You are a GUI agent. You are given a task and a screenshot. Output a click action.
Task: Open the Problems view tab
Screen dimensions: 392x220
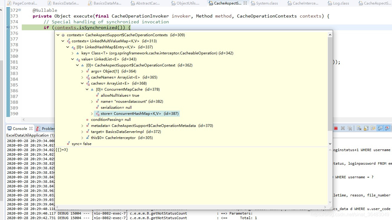(x=45, y=128)
